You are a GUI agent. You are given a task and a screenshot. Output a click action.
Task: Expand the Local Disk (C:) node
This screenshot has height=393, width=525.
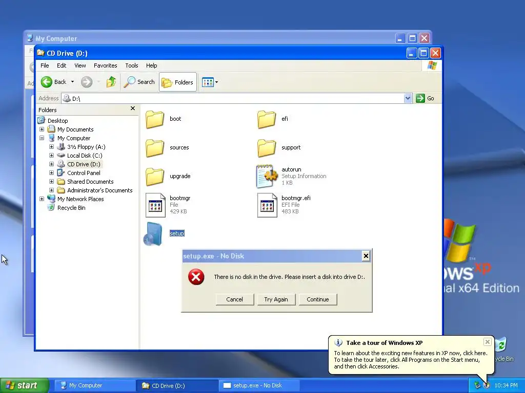tap(51, 156)
